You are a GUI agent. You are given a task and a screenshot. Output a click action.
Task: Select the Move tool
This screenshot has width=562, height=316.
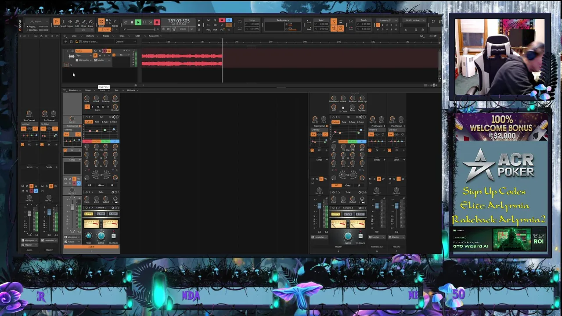70,22
